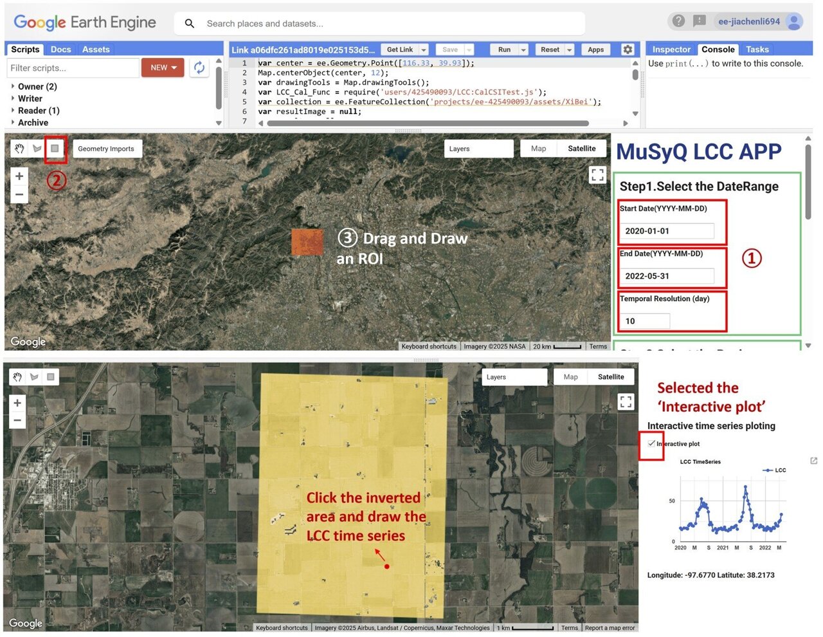The width and height of the screenshot is (823, 637).
Task: Enter fullscreen mode on the upper map
Action: [597, 174]
